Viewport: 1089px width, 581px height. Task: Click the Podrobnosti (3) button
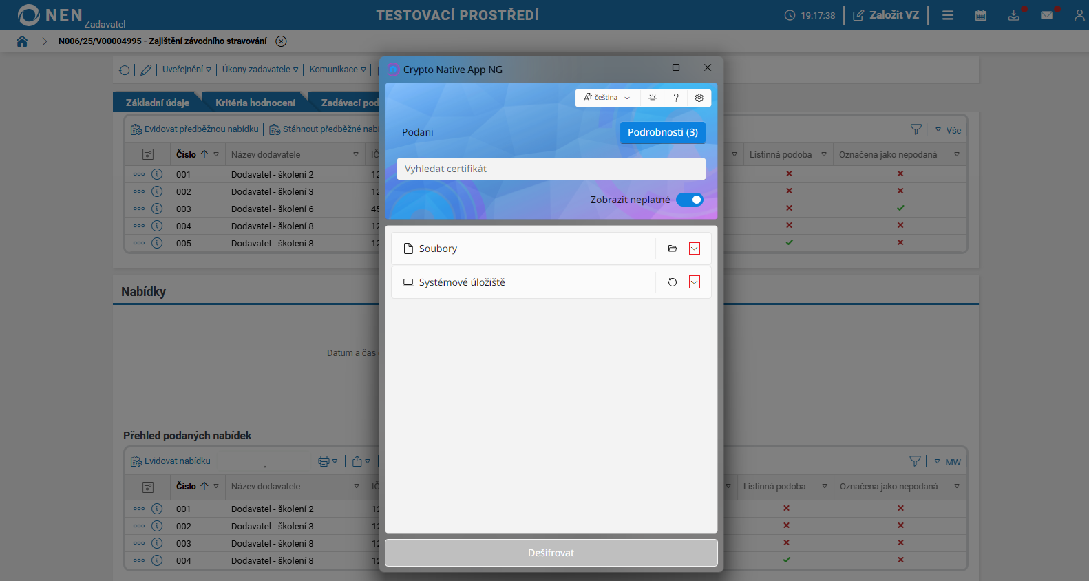pos(663,132)
